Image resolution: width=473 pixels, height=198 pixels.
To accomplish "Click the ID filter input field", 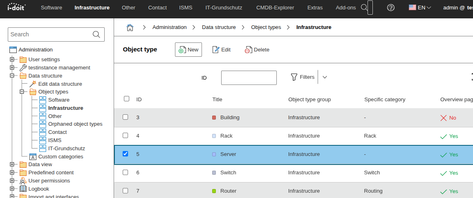I will (249, 78).
